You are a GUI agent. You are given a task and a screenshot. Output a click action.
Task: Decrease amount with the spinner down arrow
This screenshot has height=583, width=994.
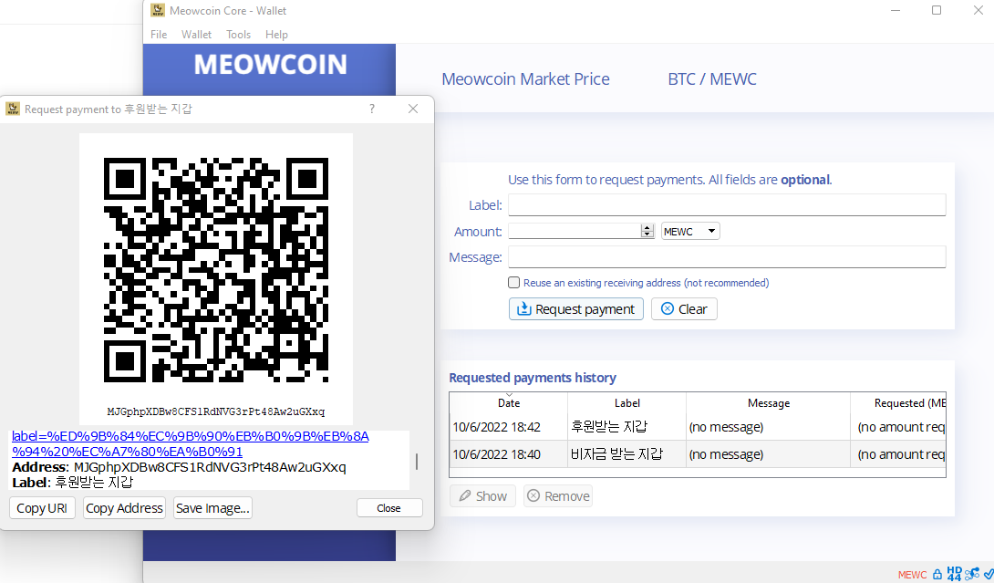647,234
